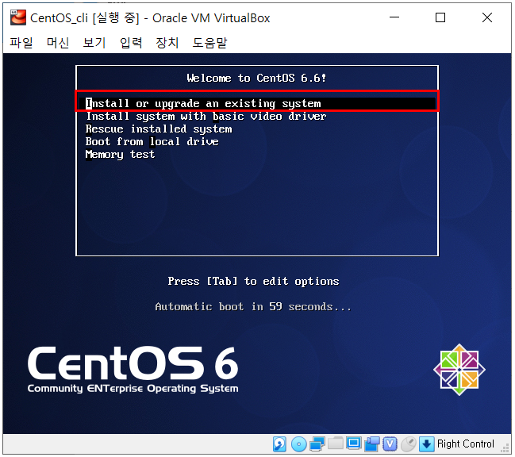This screenshot has width=515, height=457.
Task: Click the window resize grip in the corner
Action: [x=505, y=448]
